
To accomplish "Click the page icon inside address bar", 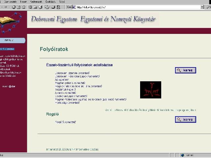I will pos(74,7).
